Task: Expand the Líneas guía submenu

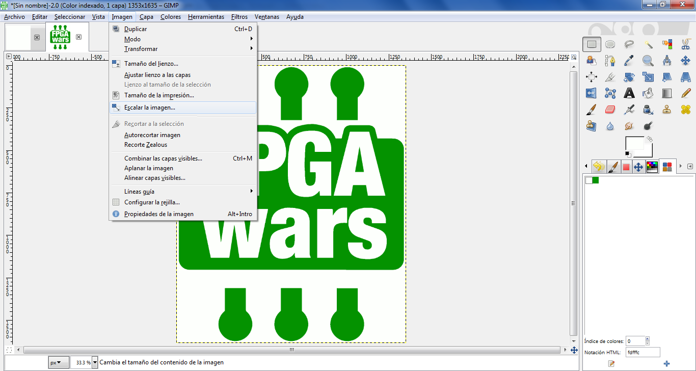Action: [x=183, y=192]
